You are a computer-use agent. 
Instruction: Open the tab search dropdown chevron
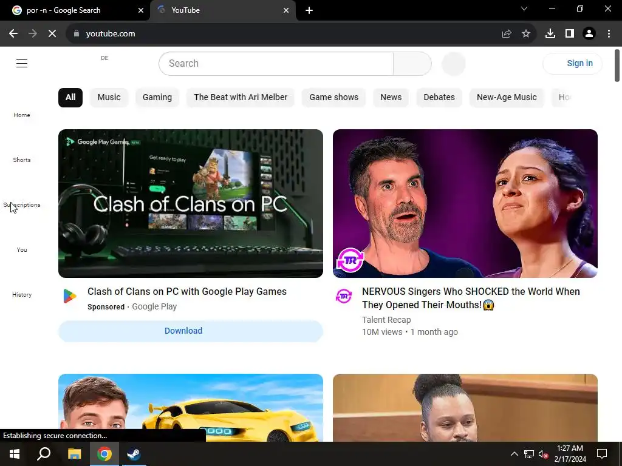pyautogui.click(x=524, y=8)
